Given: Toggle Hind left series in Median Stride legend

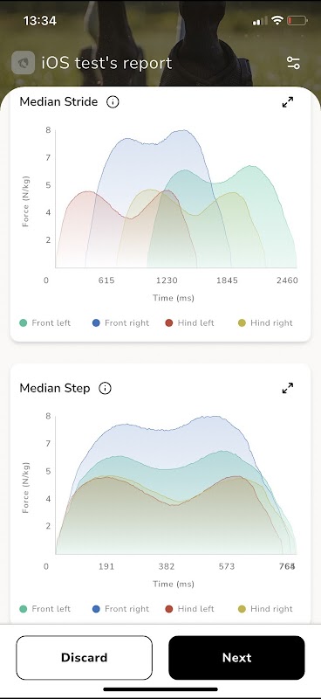Looking at the screenshot, I should tap(189, 322).
